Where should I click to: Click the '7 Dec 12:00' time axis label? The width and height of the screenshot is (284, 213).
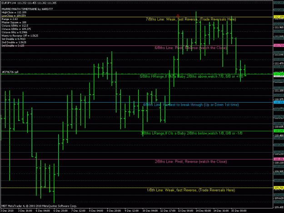coord(78,211)
